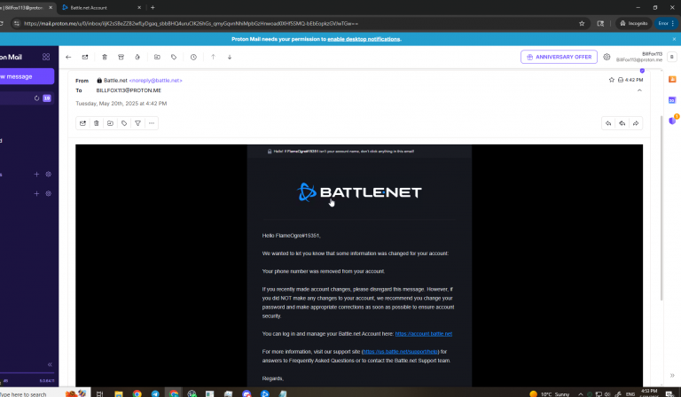Screen dimensions: 681x397
Task: Add a new label with the lower plus icon
Action: (x=36, y=193)
